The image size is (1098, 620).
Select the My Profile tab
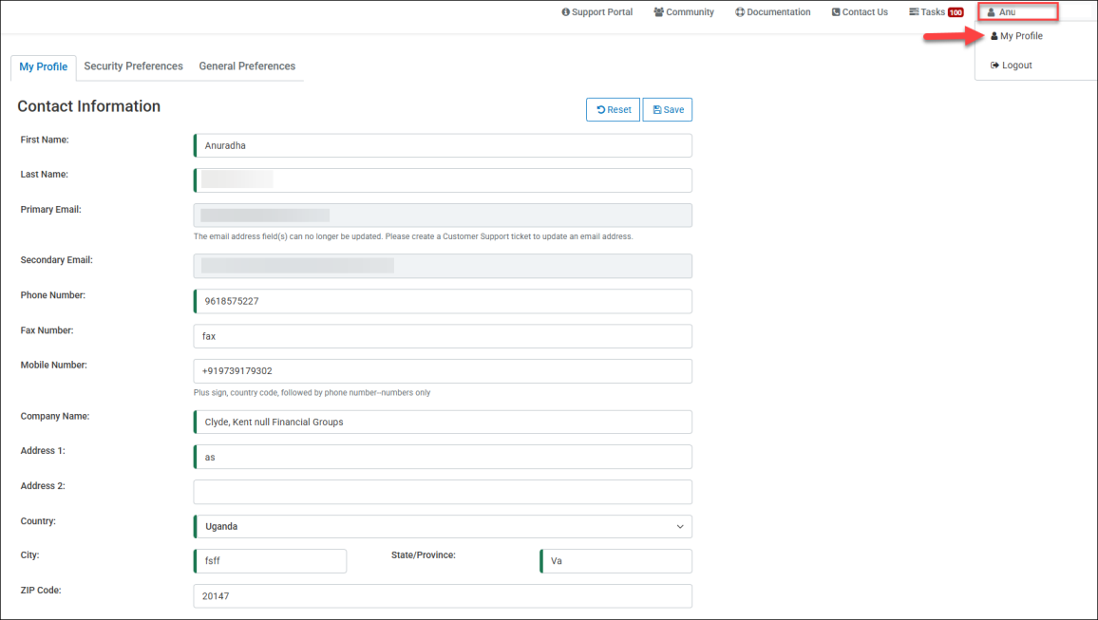coord(44,67)
